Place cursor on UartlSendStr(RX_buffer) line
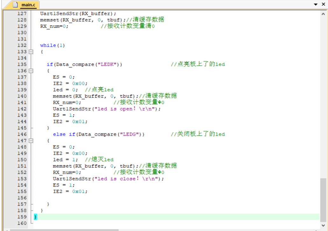This screenshot has width=328, height=231. [x=78, y=14]
